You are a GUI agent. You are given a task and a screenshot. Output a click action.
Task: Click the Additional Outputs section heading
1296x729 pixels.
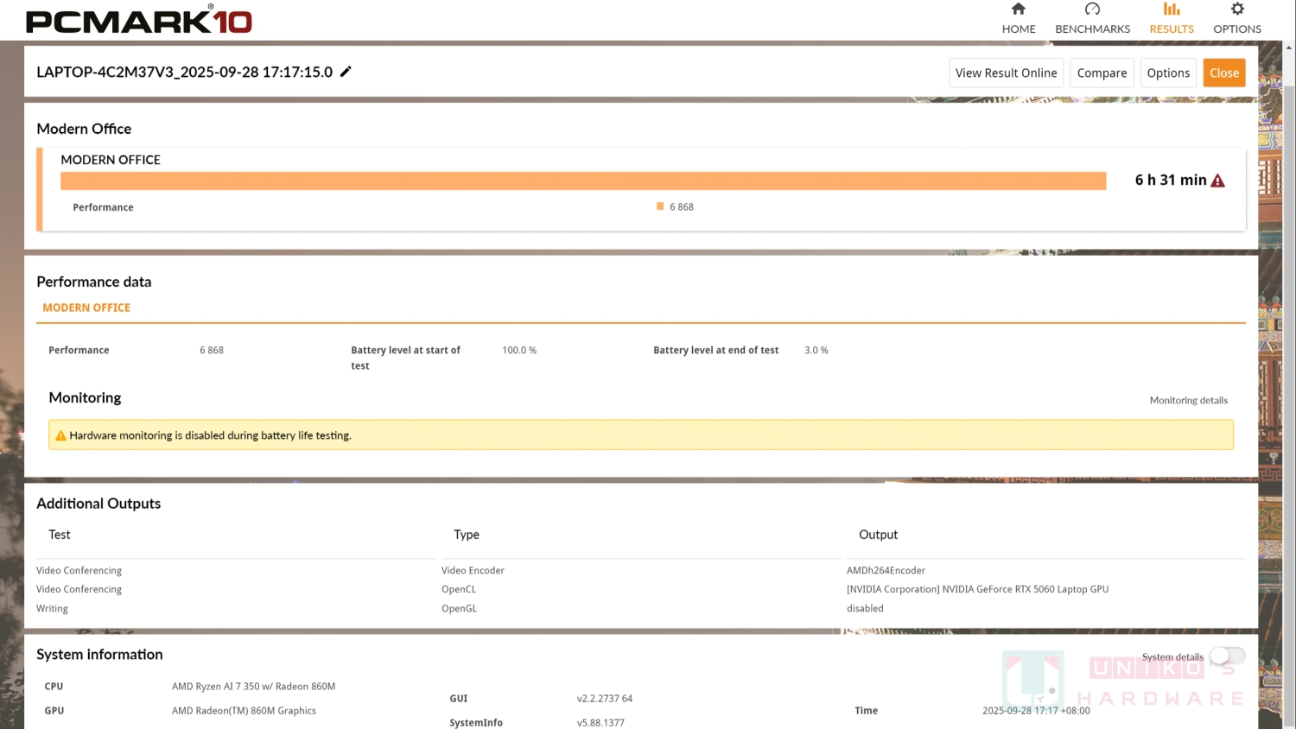[98, 504]
